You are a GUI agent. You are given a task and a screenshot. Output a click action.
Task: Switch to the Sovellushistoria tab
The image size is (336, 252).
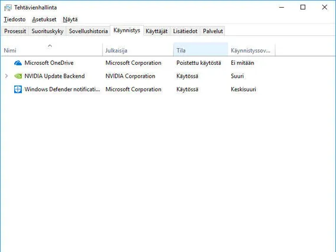click(88, 31)
